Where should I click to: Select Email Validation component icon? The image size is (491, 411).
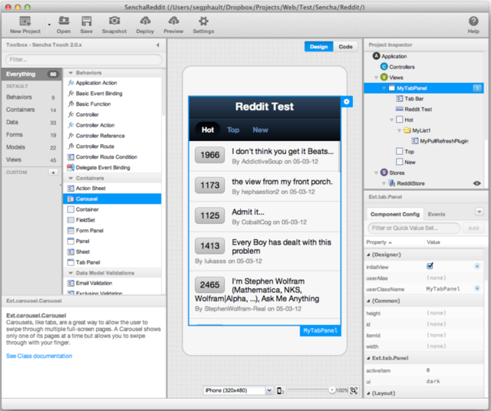(71, 283)
